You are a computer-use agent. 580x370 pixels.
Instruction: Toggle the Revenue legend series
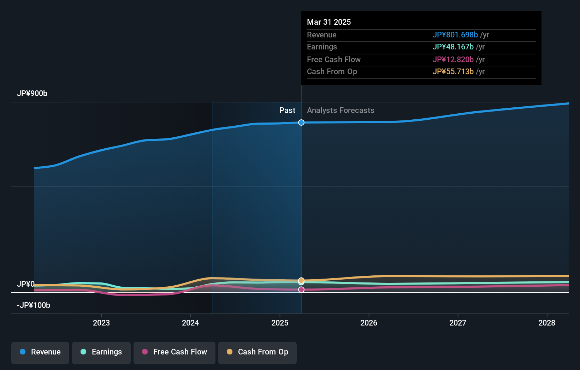click(40, 352)
